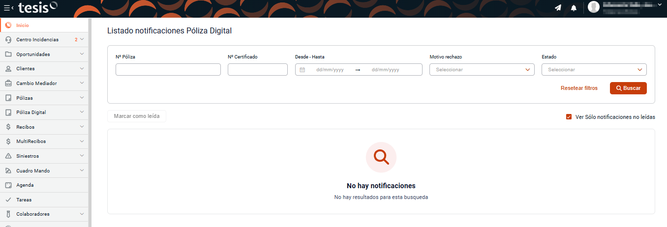Focus the Nº Póliza input field

point(168,70)
